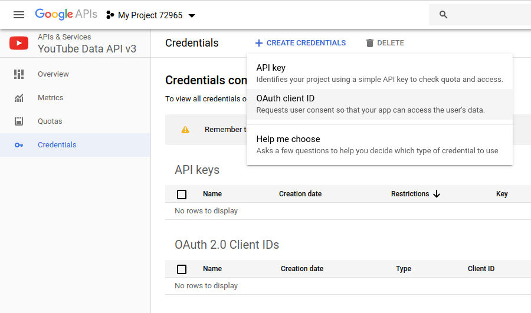Click the Client ID column header
The width and height of the screenshot is (531, 313).
click(x=481, y=269)
